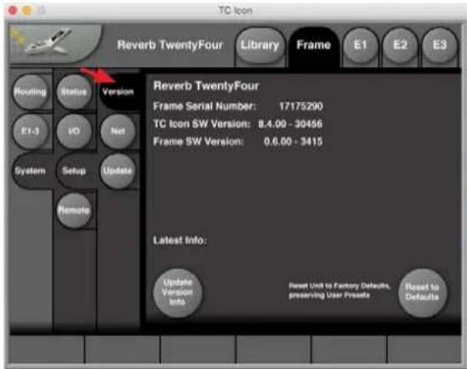Click Update Version Info button
467x369 pixels.
click(177, 292)
